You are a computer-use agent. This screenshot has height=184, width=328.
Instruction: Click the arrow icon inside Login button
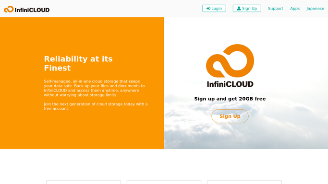pos(208,9)
